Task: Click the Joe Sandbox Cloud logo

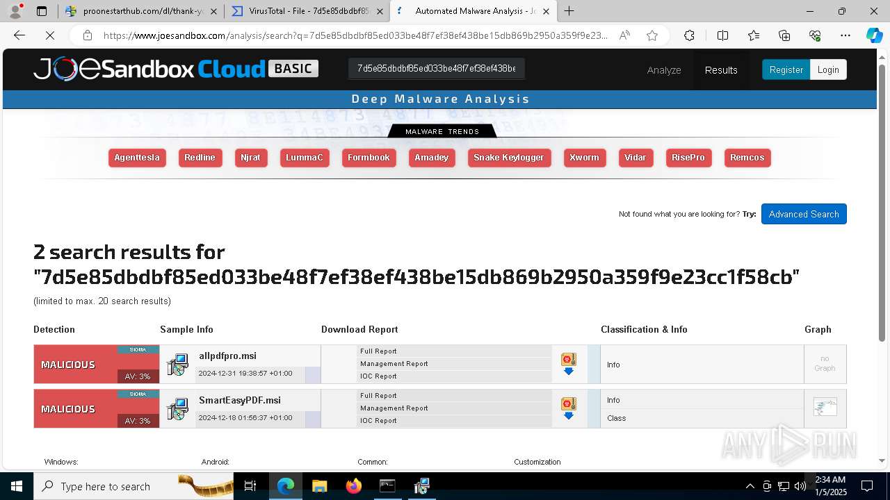Action: (176, 69)
